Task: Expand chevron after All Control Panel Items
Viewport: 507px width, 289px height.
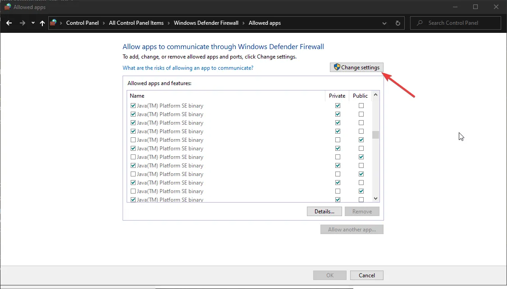Action: [x=169, y=23]
